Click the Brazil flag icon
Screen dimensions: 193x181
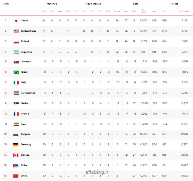click(16, 72)
